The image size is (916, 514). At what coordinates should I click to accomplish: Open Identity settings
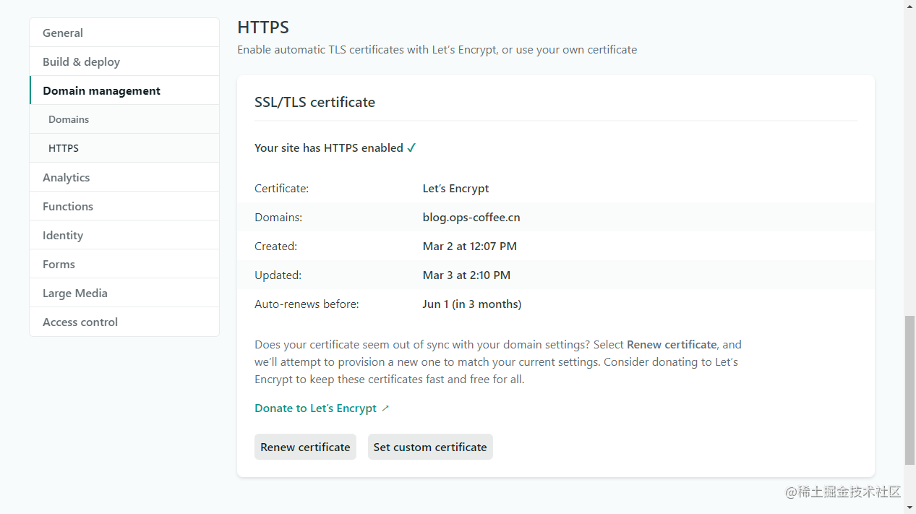tap(124, 235)
